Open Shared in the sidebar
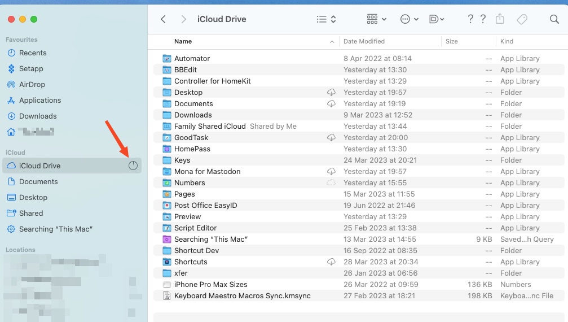The width and height of the screenshot is (568, 322). (31, 213)
